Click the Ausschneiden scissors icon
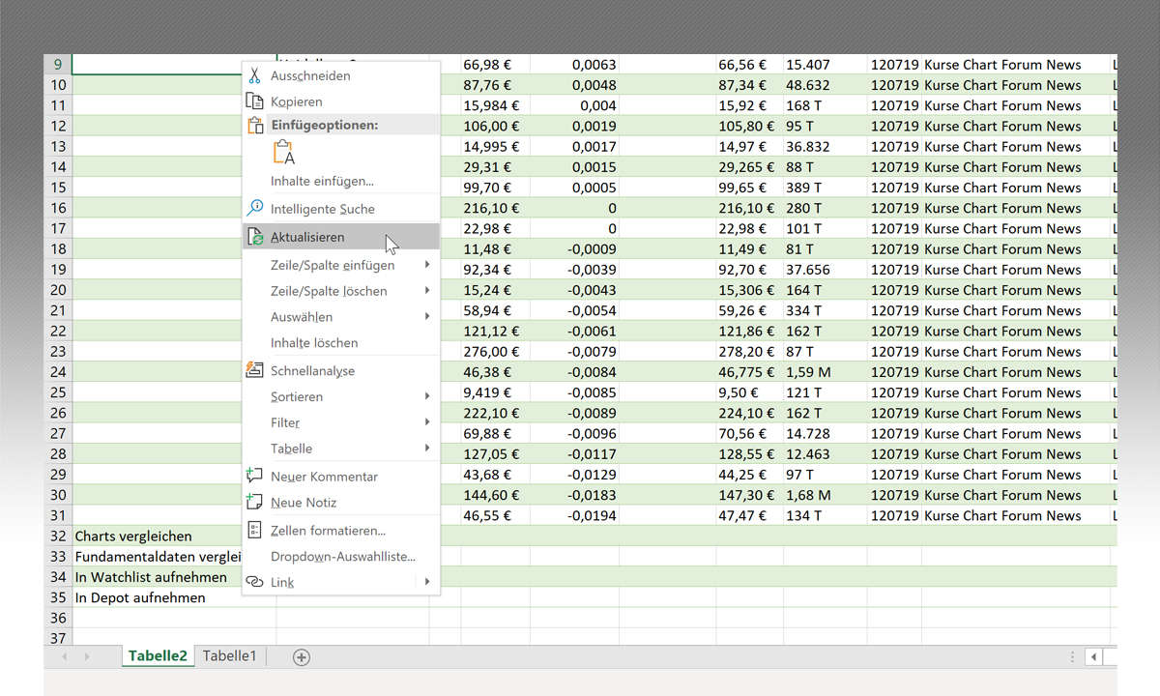 [x=255, y=75]
